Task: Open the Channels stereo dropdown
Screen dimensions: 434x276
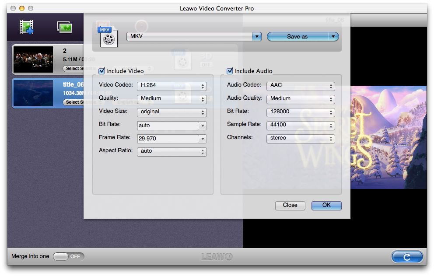Action: tap(301, 138)
